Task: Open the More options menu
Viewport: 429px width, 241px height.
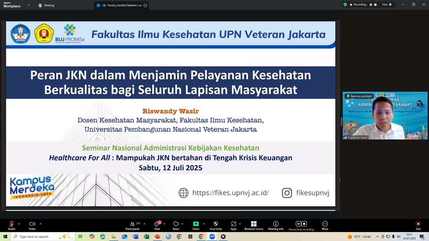Action: tap(325, 225)
